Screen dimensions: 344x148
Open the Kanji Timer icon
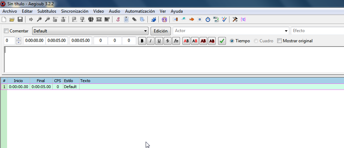pos(216,19)
